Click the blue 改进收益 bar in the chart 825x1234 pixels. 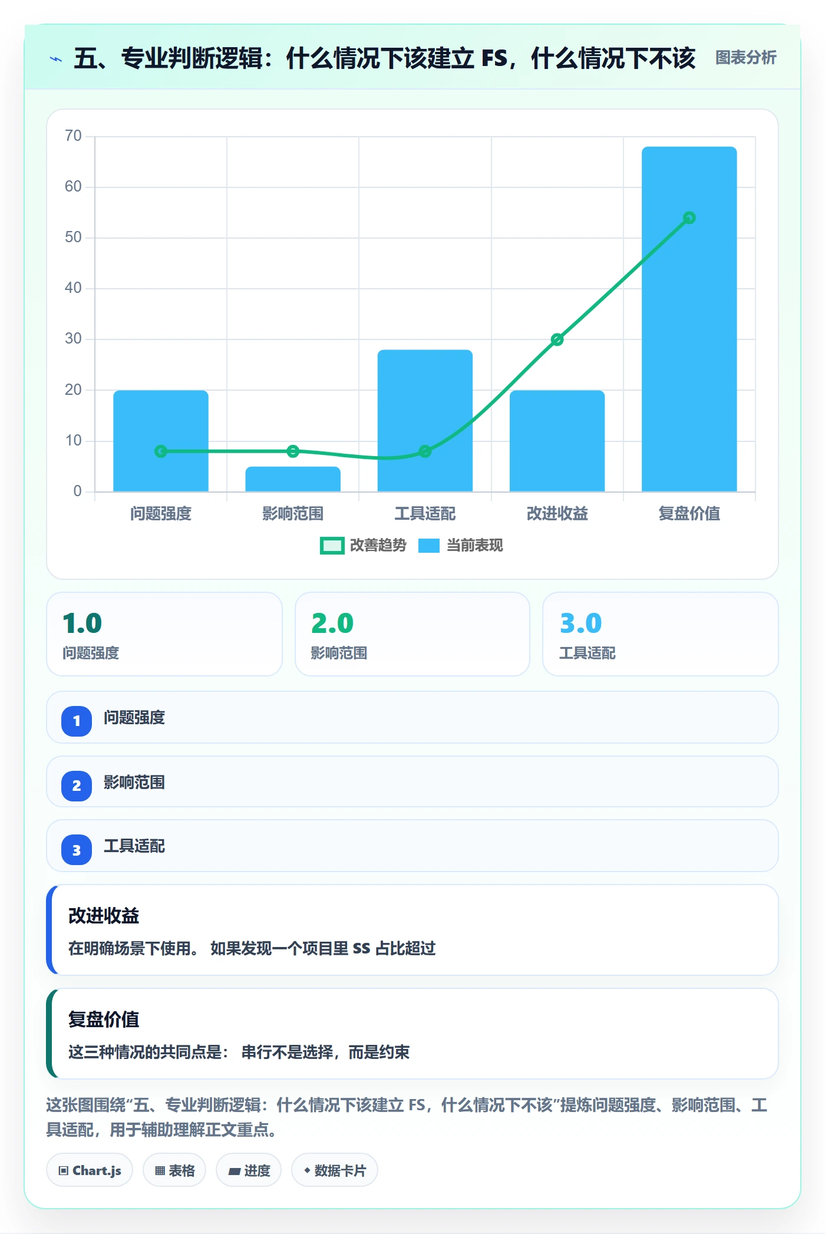[x=557, y=441]
